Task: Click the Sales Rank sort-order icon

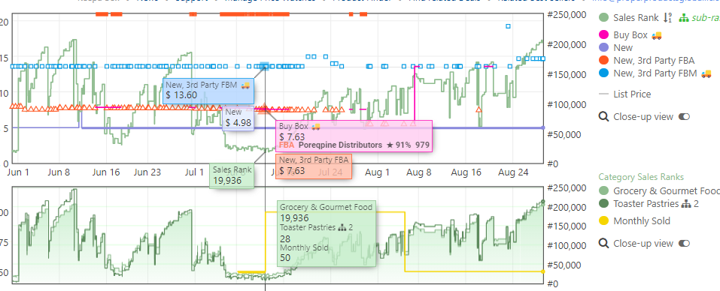Action: pos(667,18)
